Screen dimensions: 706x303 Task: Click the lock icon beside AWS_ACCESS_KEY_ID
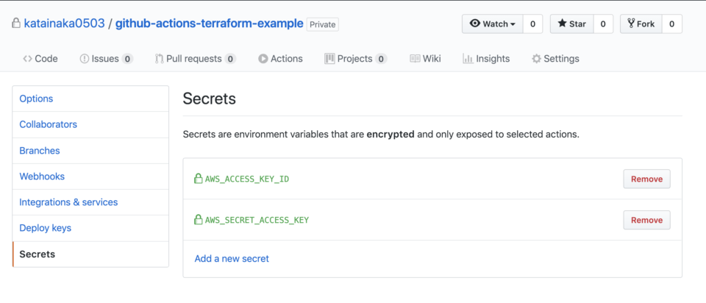pos(198,179)
